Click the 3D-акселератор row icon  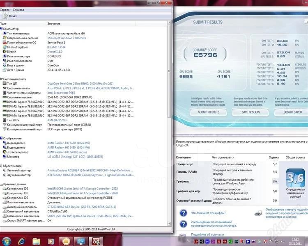5,152
